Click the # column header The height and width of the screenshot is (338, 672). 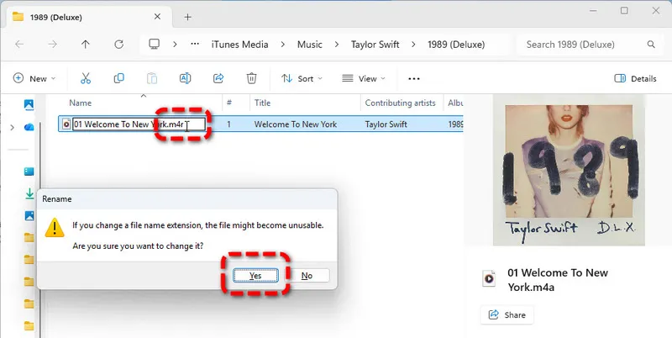(x=229, y=103)
